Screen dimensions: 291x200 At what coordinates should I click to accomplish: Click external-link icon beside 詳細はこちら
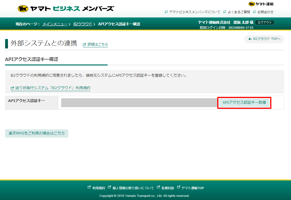click(84, 45)
